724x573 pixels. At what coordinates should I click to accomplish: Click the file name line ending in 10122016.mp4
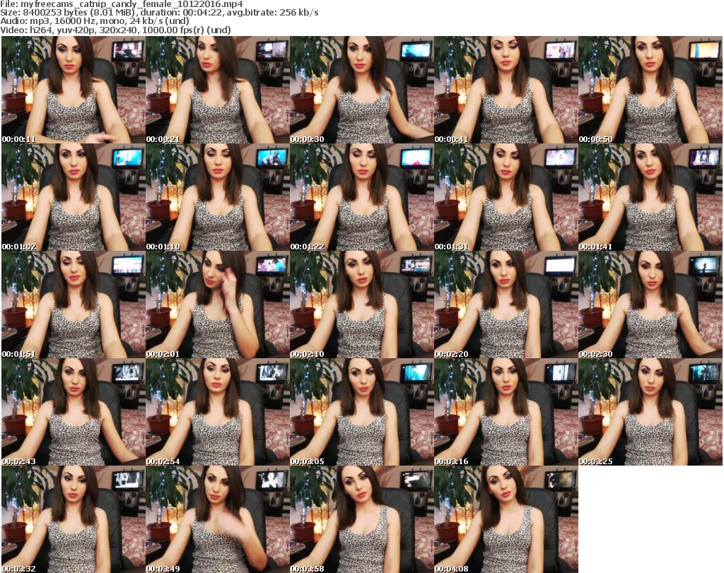(122, 4)
